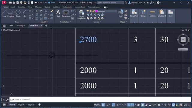Toggle object snap tracking in status bar
Image resolution: width=192 pixels, height=108 pixels.
pos(129,105)
